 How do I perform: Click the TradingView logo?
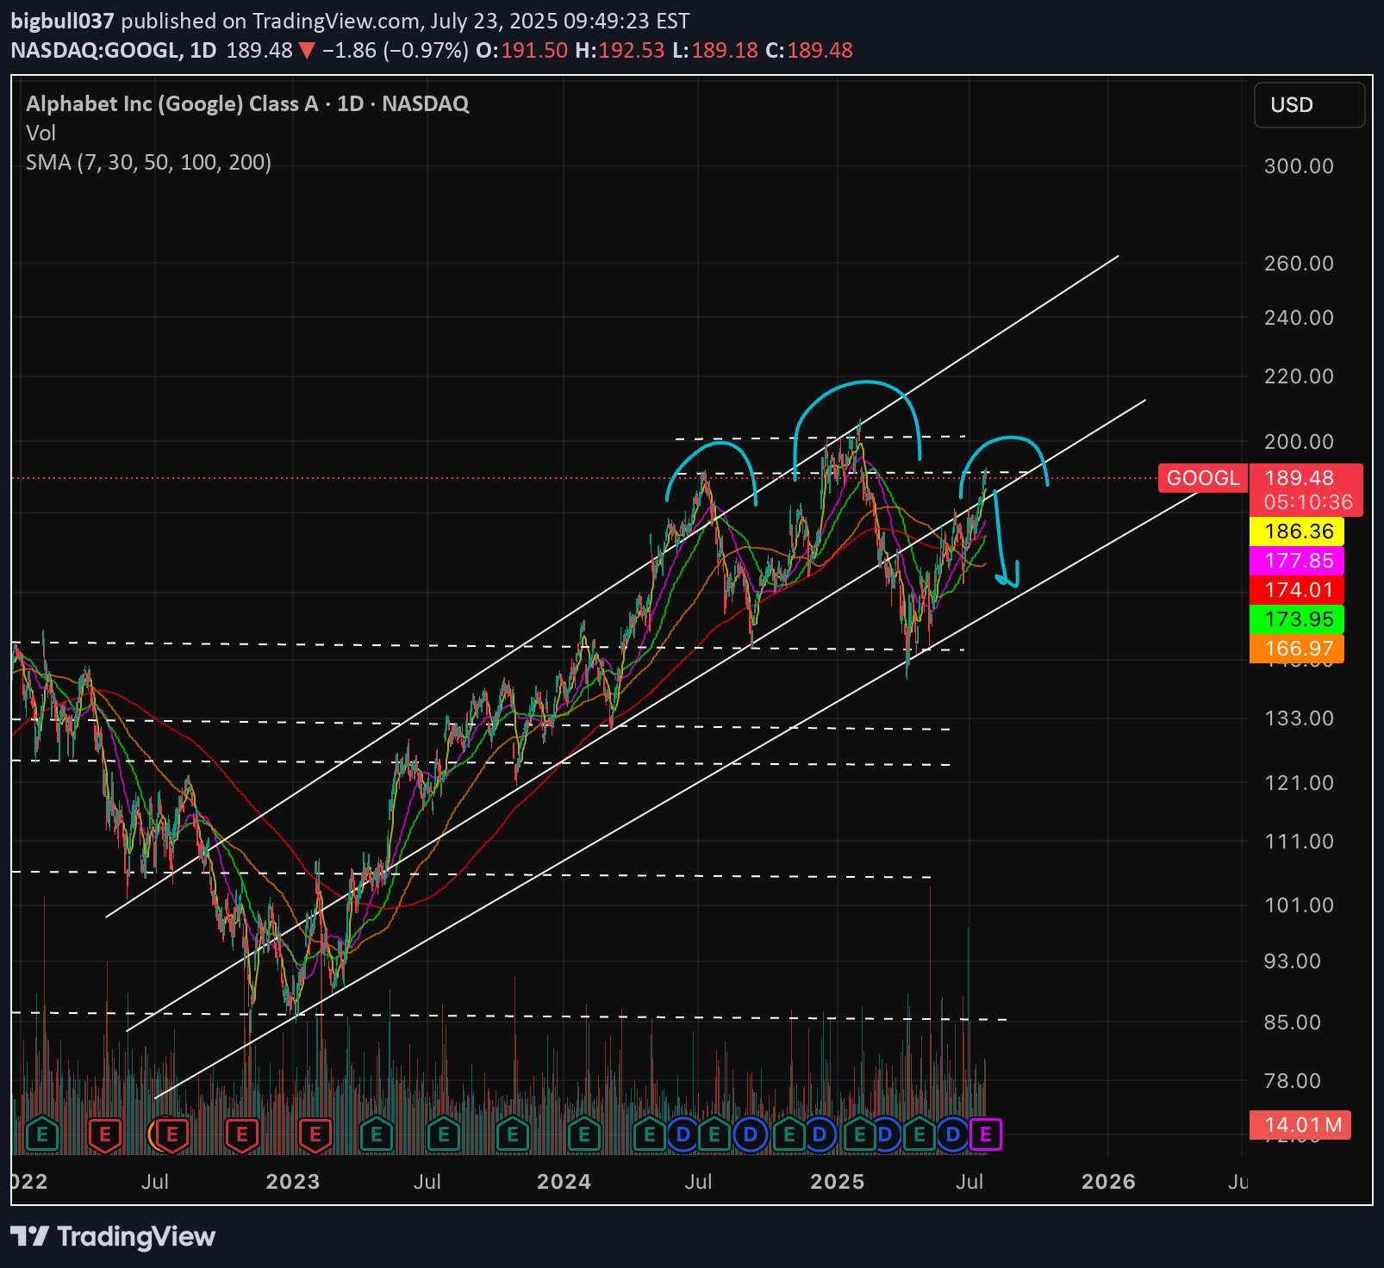[x=113, y=1237]
